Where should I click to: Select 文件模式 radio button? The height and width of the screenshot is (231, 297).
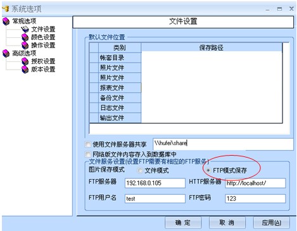pos(140,170)
